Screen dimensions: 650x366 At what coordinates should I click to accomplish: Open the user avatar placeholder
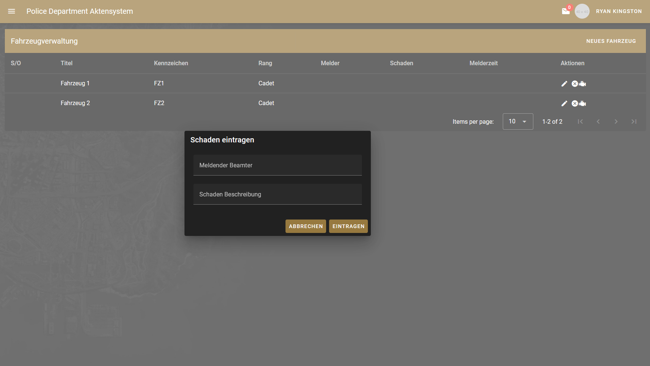[x=582, y=11]
